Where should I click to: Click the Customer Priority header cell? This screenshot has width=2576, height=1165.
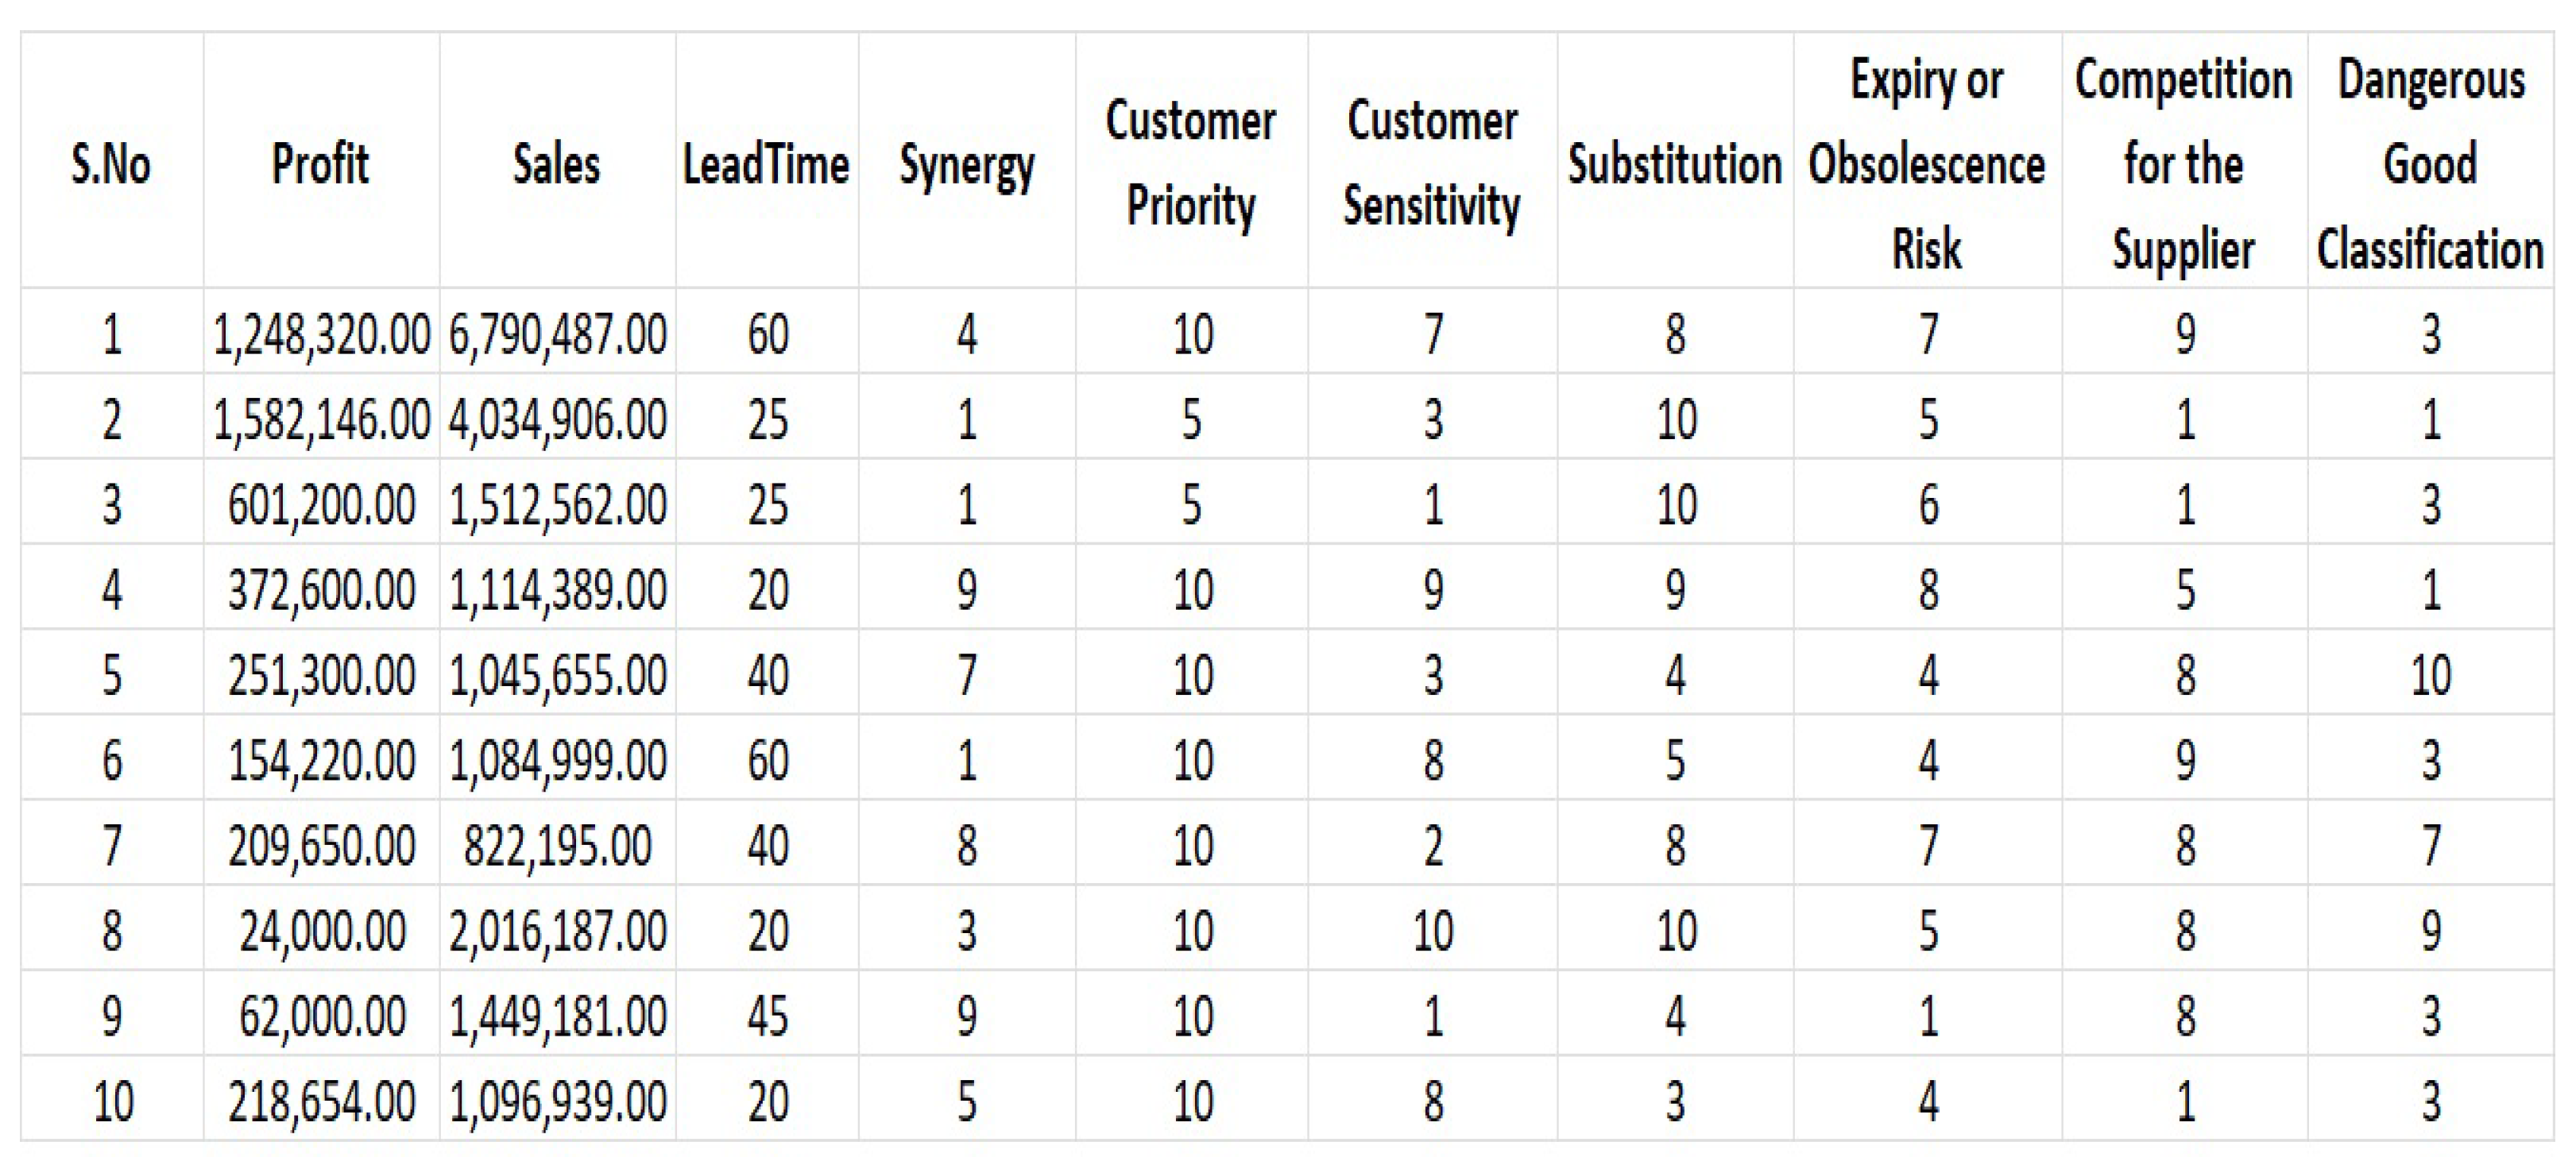1191,164
